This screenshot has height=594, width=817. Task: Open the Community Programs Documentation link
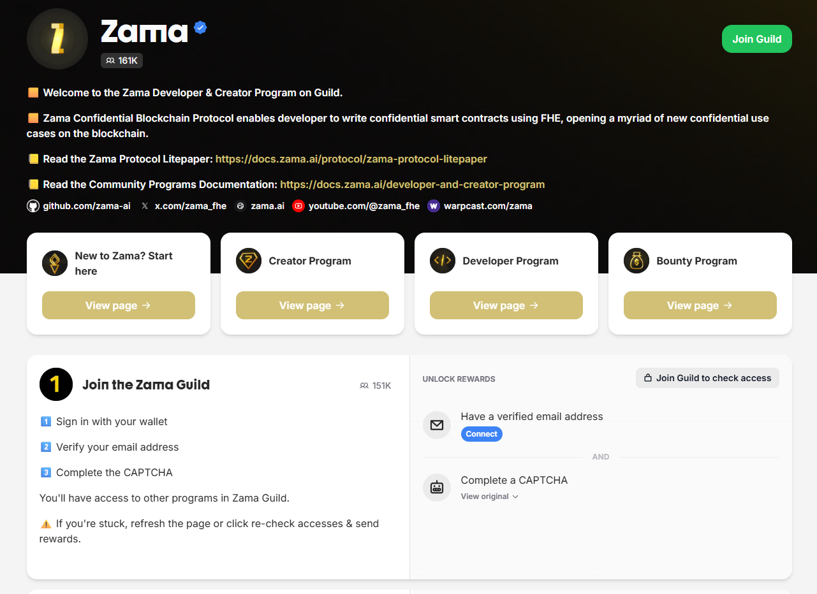click(x=412, y=184)
